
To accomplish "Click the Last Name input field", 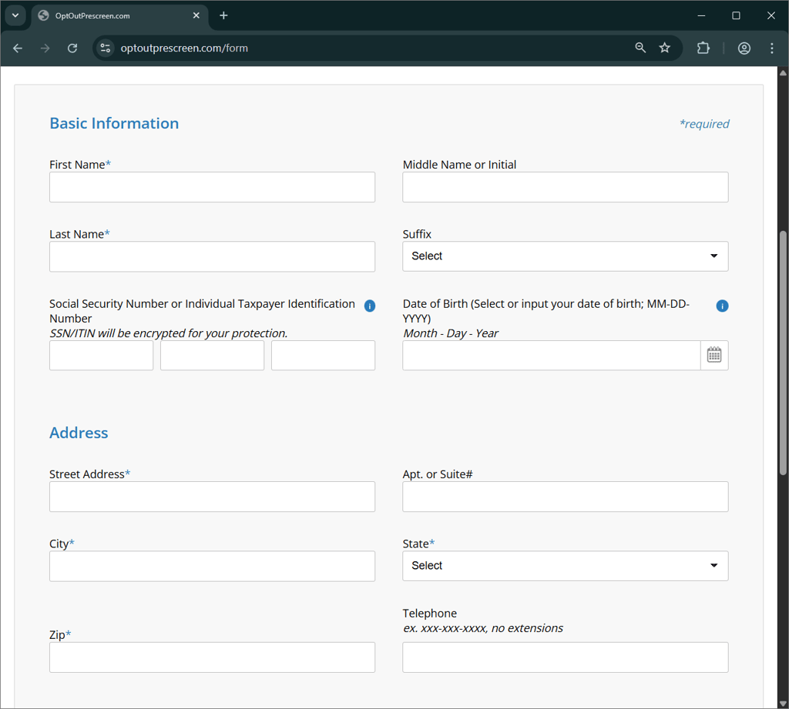I will (x=213, y=256).
